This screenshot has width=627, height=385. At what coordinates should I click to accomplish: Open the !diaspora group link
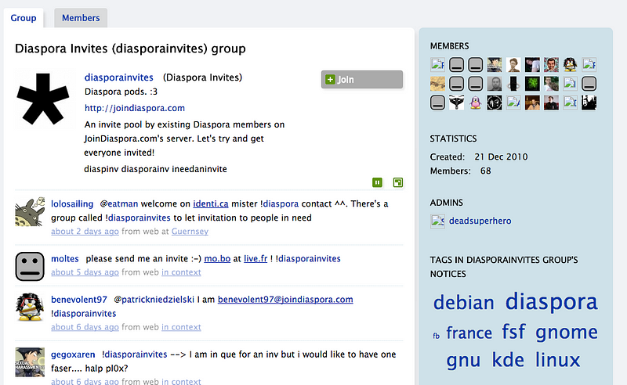pos(279,203)
